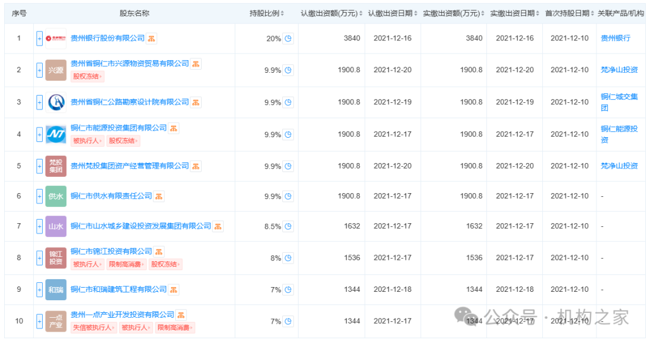Viewport: 650px width, 343px height.
Task: Open 贵州银行股份有限公司 shareholder link
Action: tap(107, 38)
